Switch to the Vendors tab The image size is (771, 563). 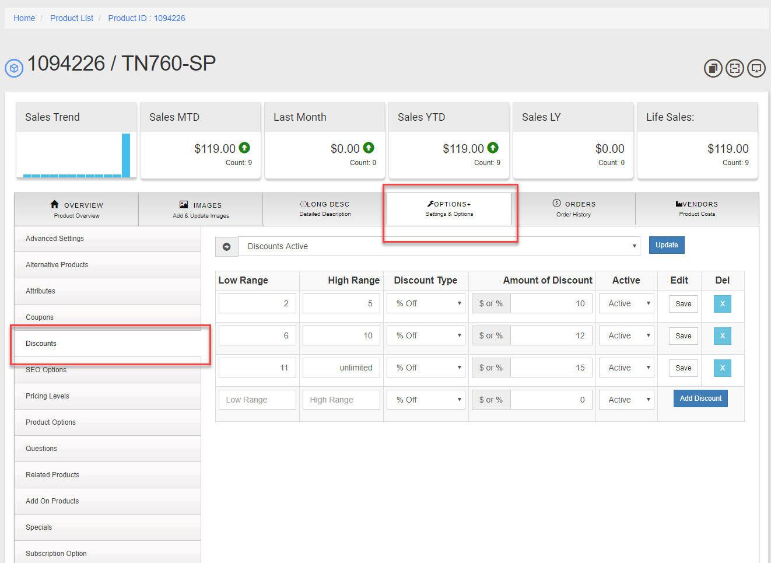696,209
